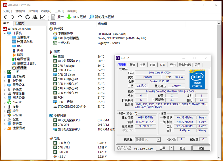Switch to the 菜单 tab in sidebar
This screenshot has width=223, height=161.
point(6,23)
